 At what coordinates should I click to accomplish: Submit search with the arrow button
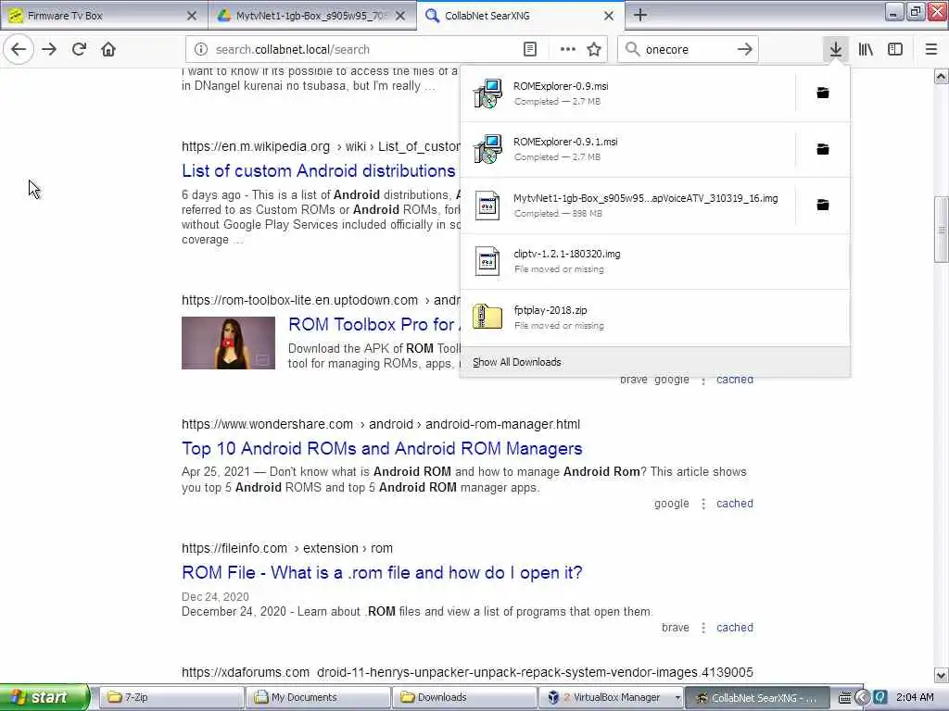pos(745,49)
